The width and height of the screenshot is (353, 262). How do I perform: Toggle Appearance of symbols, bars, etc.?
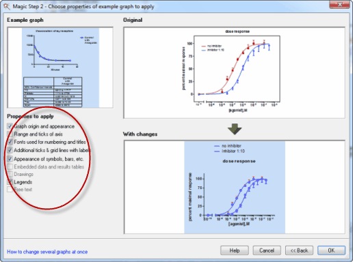click(x=10, y=158)
